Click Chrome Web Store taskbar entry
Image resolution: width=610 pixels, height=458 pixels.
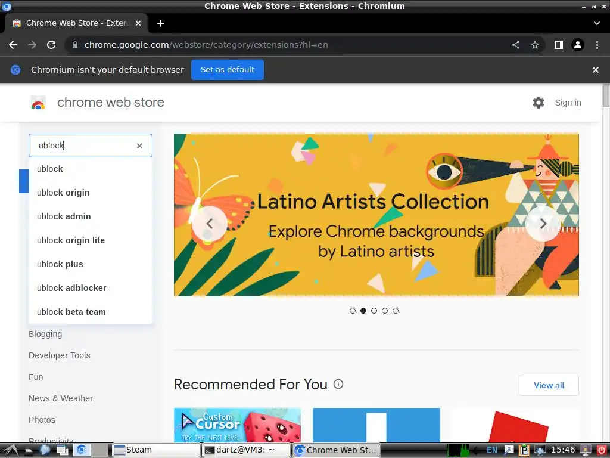click(337, 450)
